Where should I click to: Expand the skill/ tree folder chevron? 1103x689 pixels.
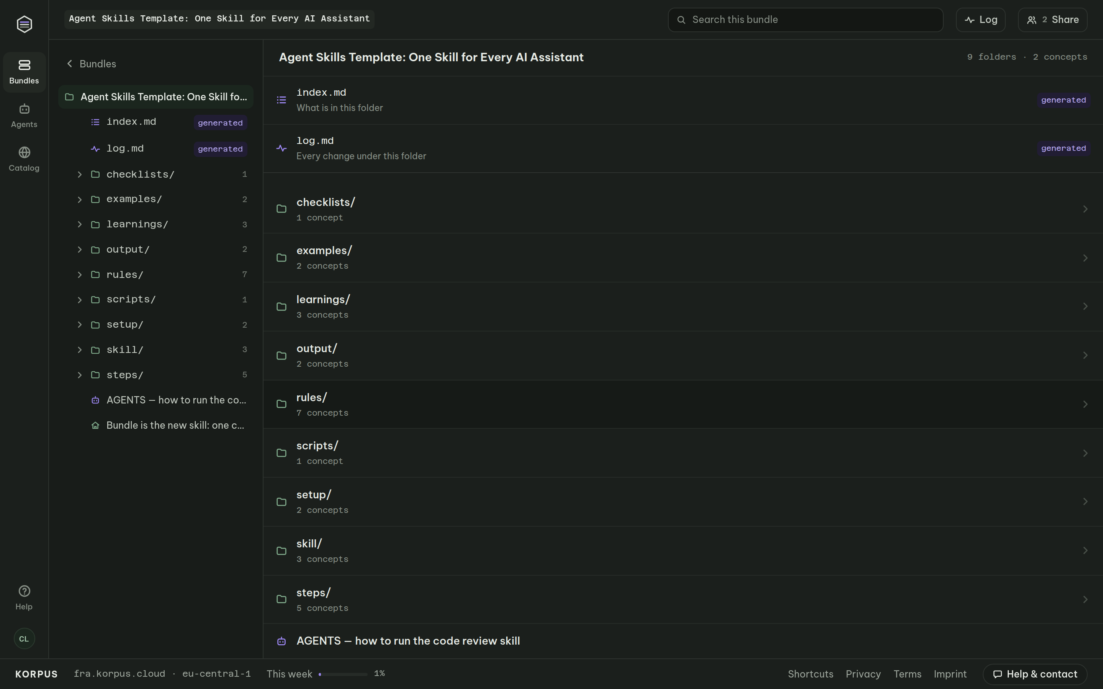(x=80, y=349)
